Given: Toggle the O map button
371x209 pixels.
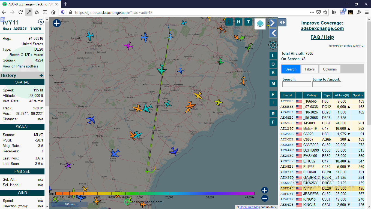Looking at the screenshot, I should 273,64.
